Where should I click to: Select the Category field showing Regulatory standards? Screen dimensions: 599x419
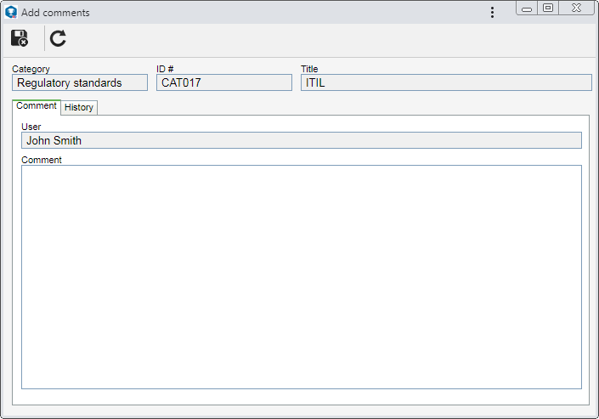(x=80, y=82)
